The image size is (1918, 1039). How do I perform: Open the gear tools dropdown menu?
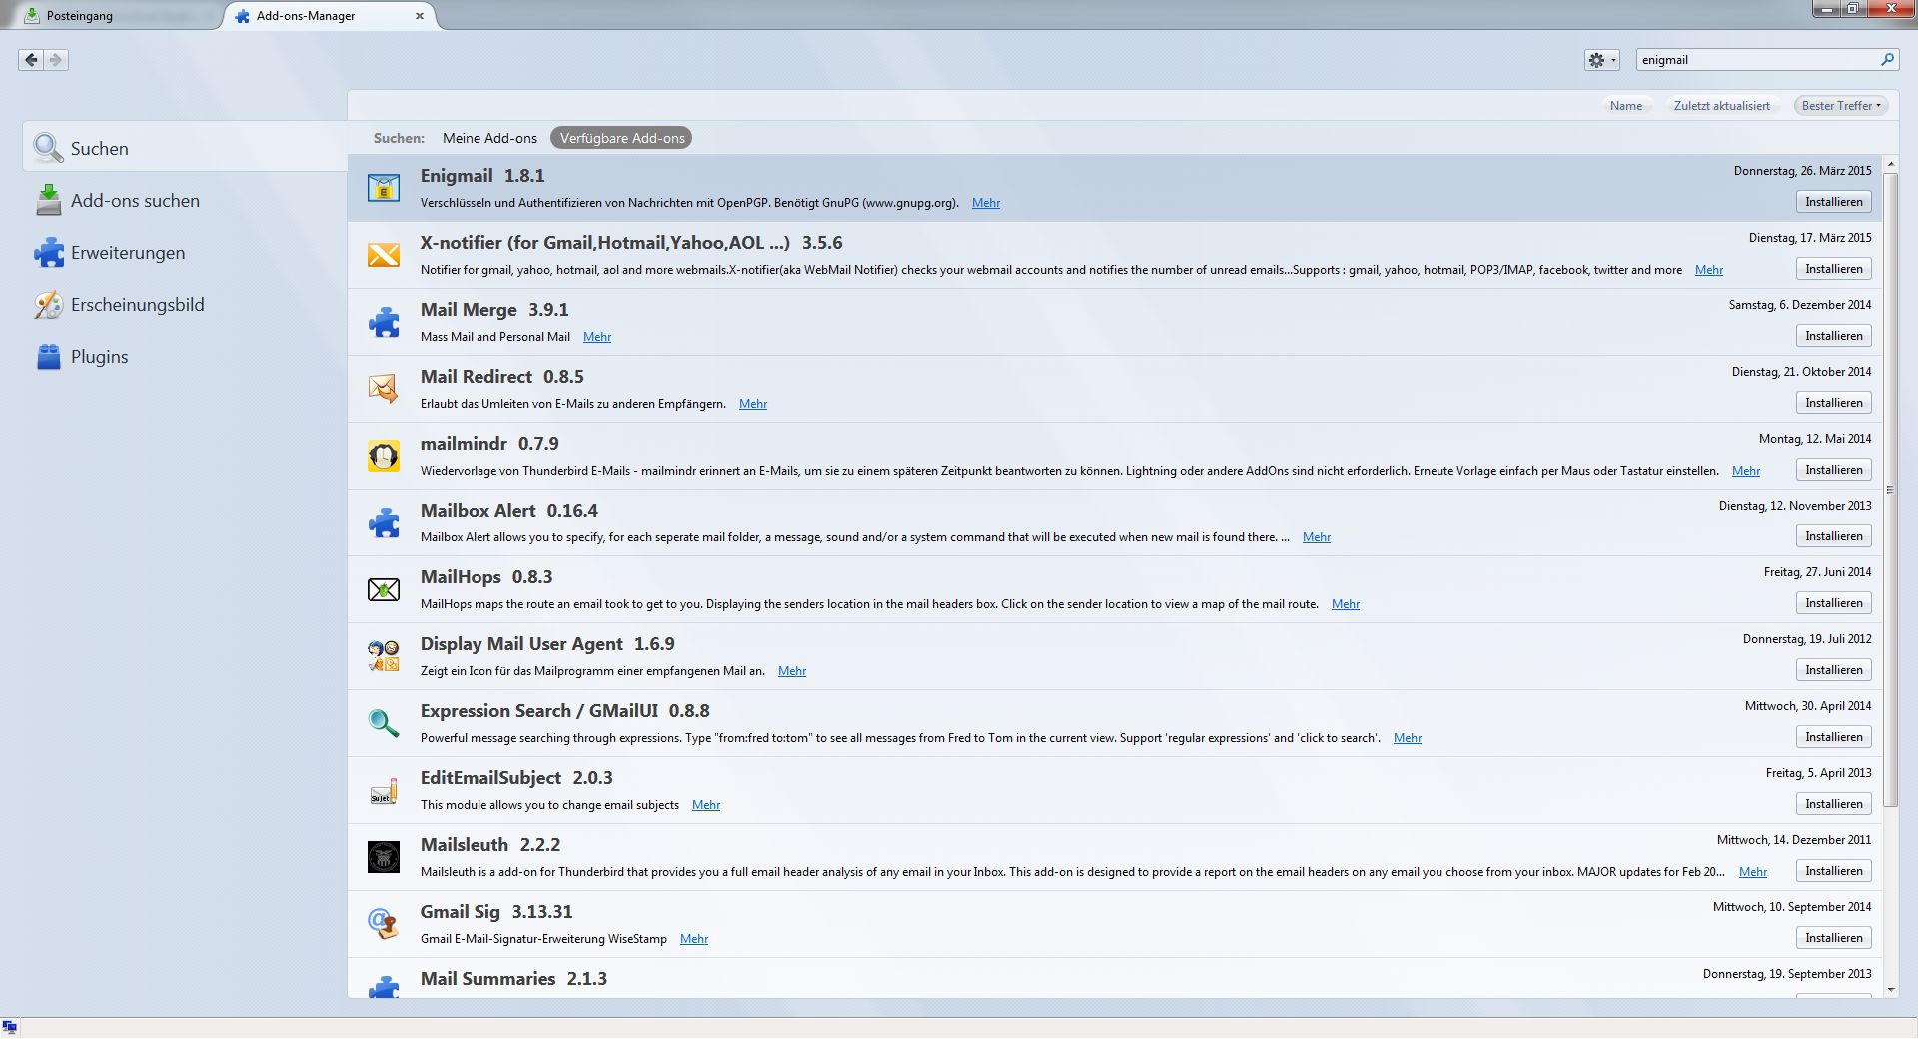[x=1601, y=60]
